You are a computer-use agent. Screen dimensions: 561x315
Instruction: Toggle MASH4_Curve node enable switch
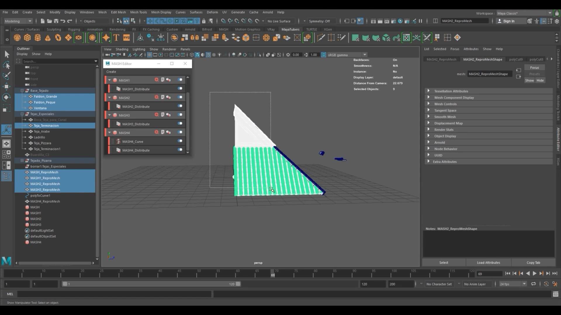coord(180,141)
